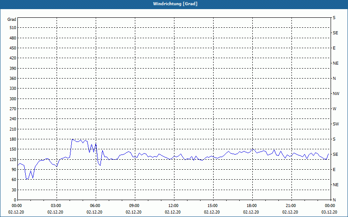Click the 0 y-axis origin label
Screen dimensions: 348x217
point(15,200)
